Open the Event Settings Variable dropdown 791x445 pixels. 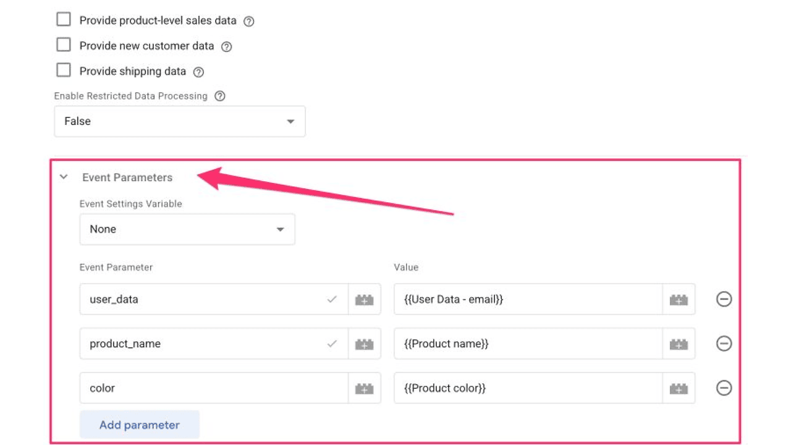pyautogui.click(x=187, y=229)
